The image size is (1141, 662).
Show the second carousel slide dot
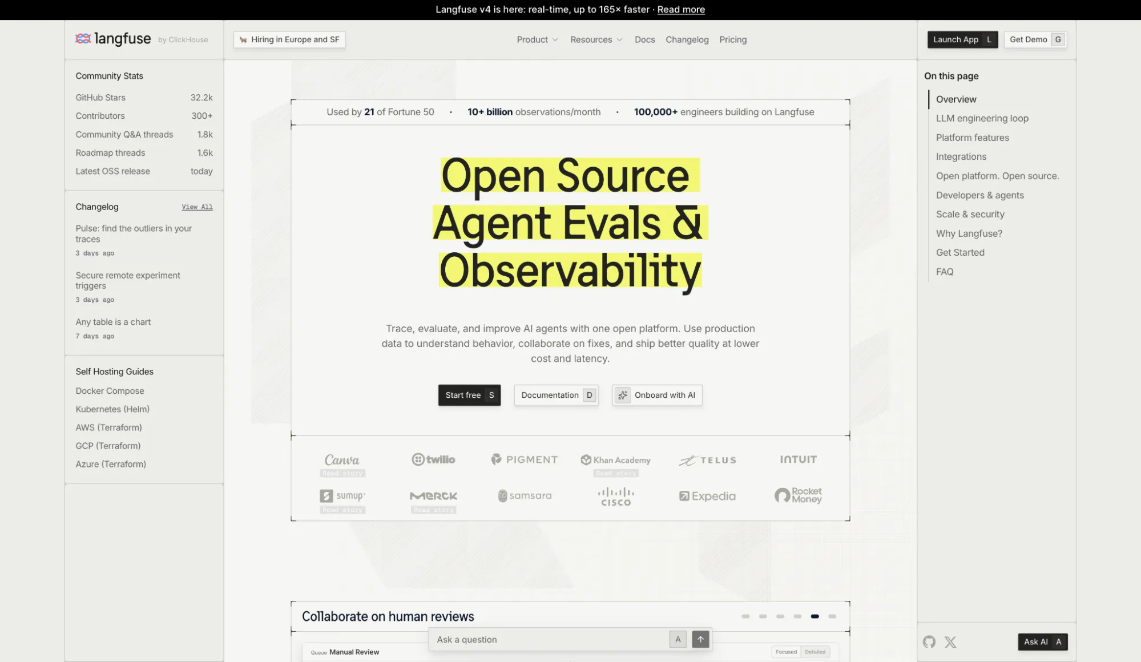point(763,616)
